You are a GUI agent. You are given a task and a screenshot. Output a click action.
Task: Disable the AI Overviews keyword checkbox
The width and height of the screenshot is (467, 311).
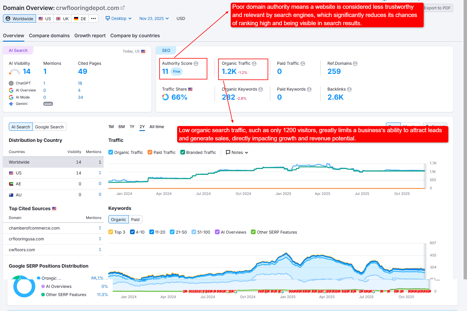point(217,232)
